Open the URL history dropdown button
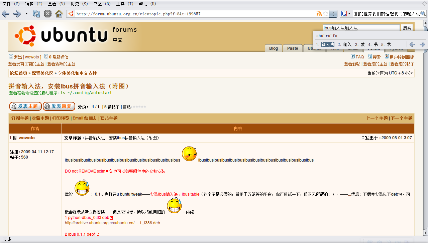The height and width of the screenshot is (243, 428). pos(333,14)
